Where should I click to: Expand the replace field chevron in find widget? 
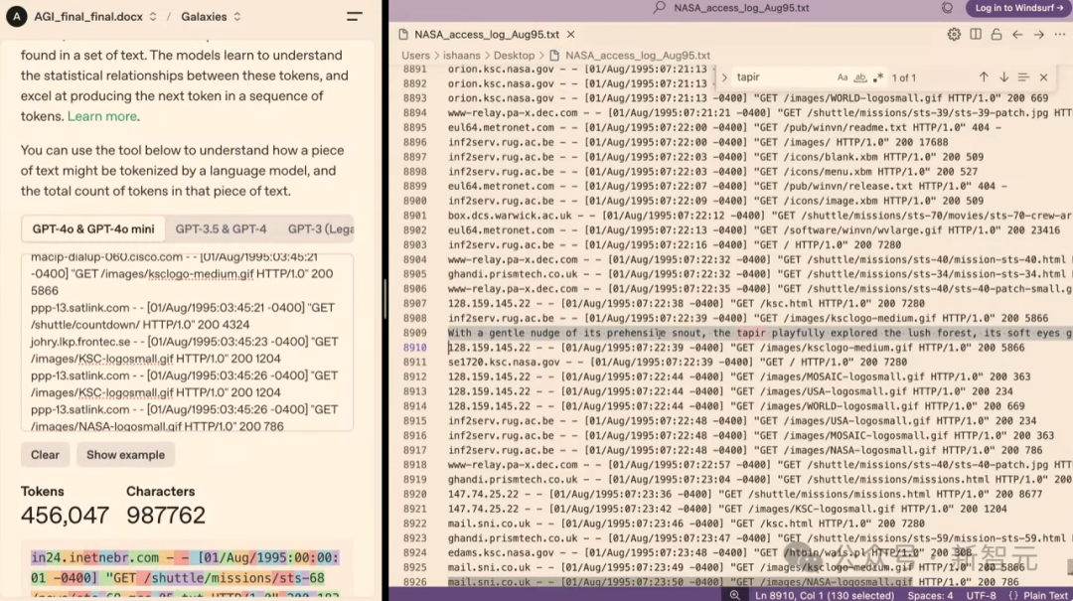click(x=724, y=77)
